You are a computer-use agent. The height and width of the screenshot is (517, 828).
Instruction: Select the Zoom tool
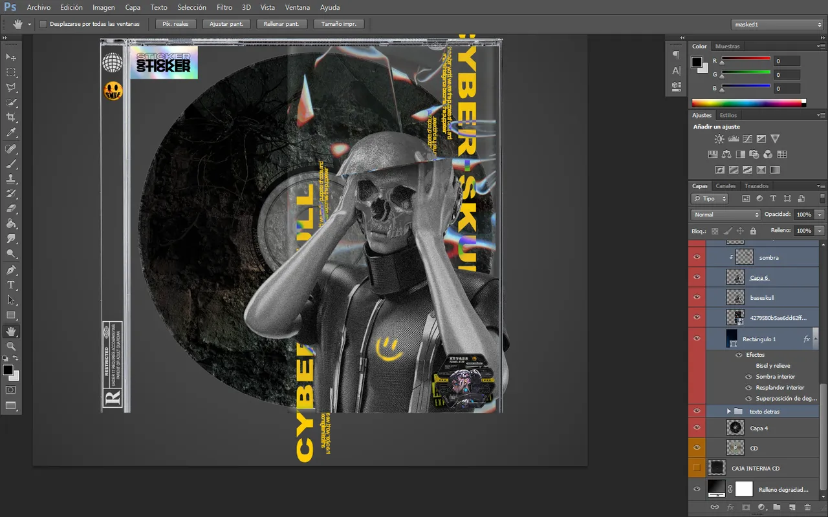(11, 346)
